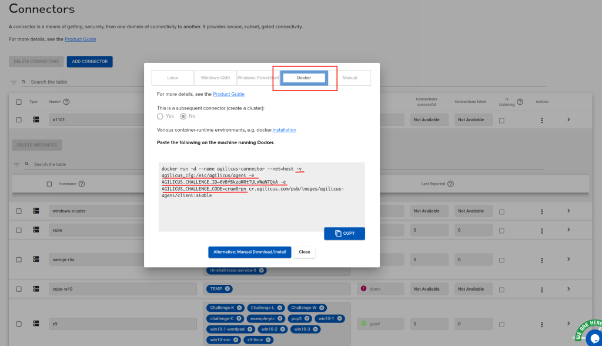Expand the ir1101 row details chevron

568,119
